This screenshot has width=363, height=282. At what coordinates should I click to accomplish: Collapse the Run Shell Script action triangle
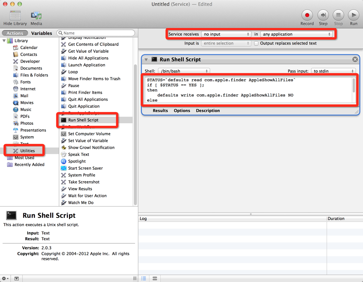click(146, 60)
